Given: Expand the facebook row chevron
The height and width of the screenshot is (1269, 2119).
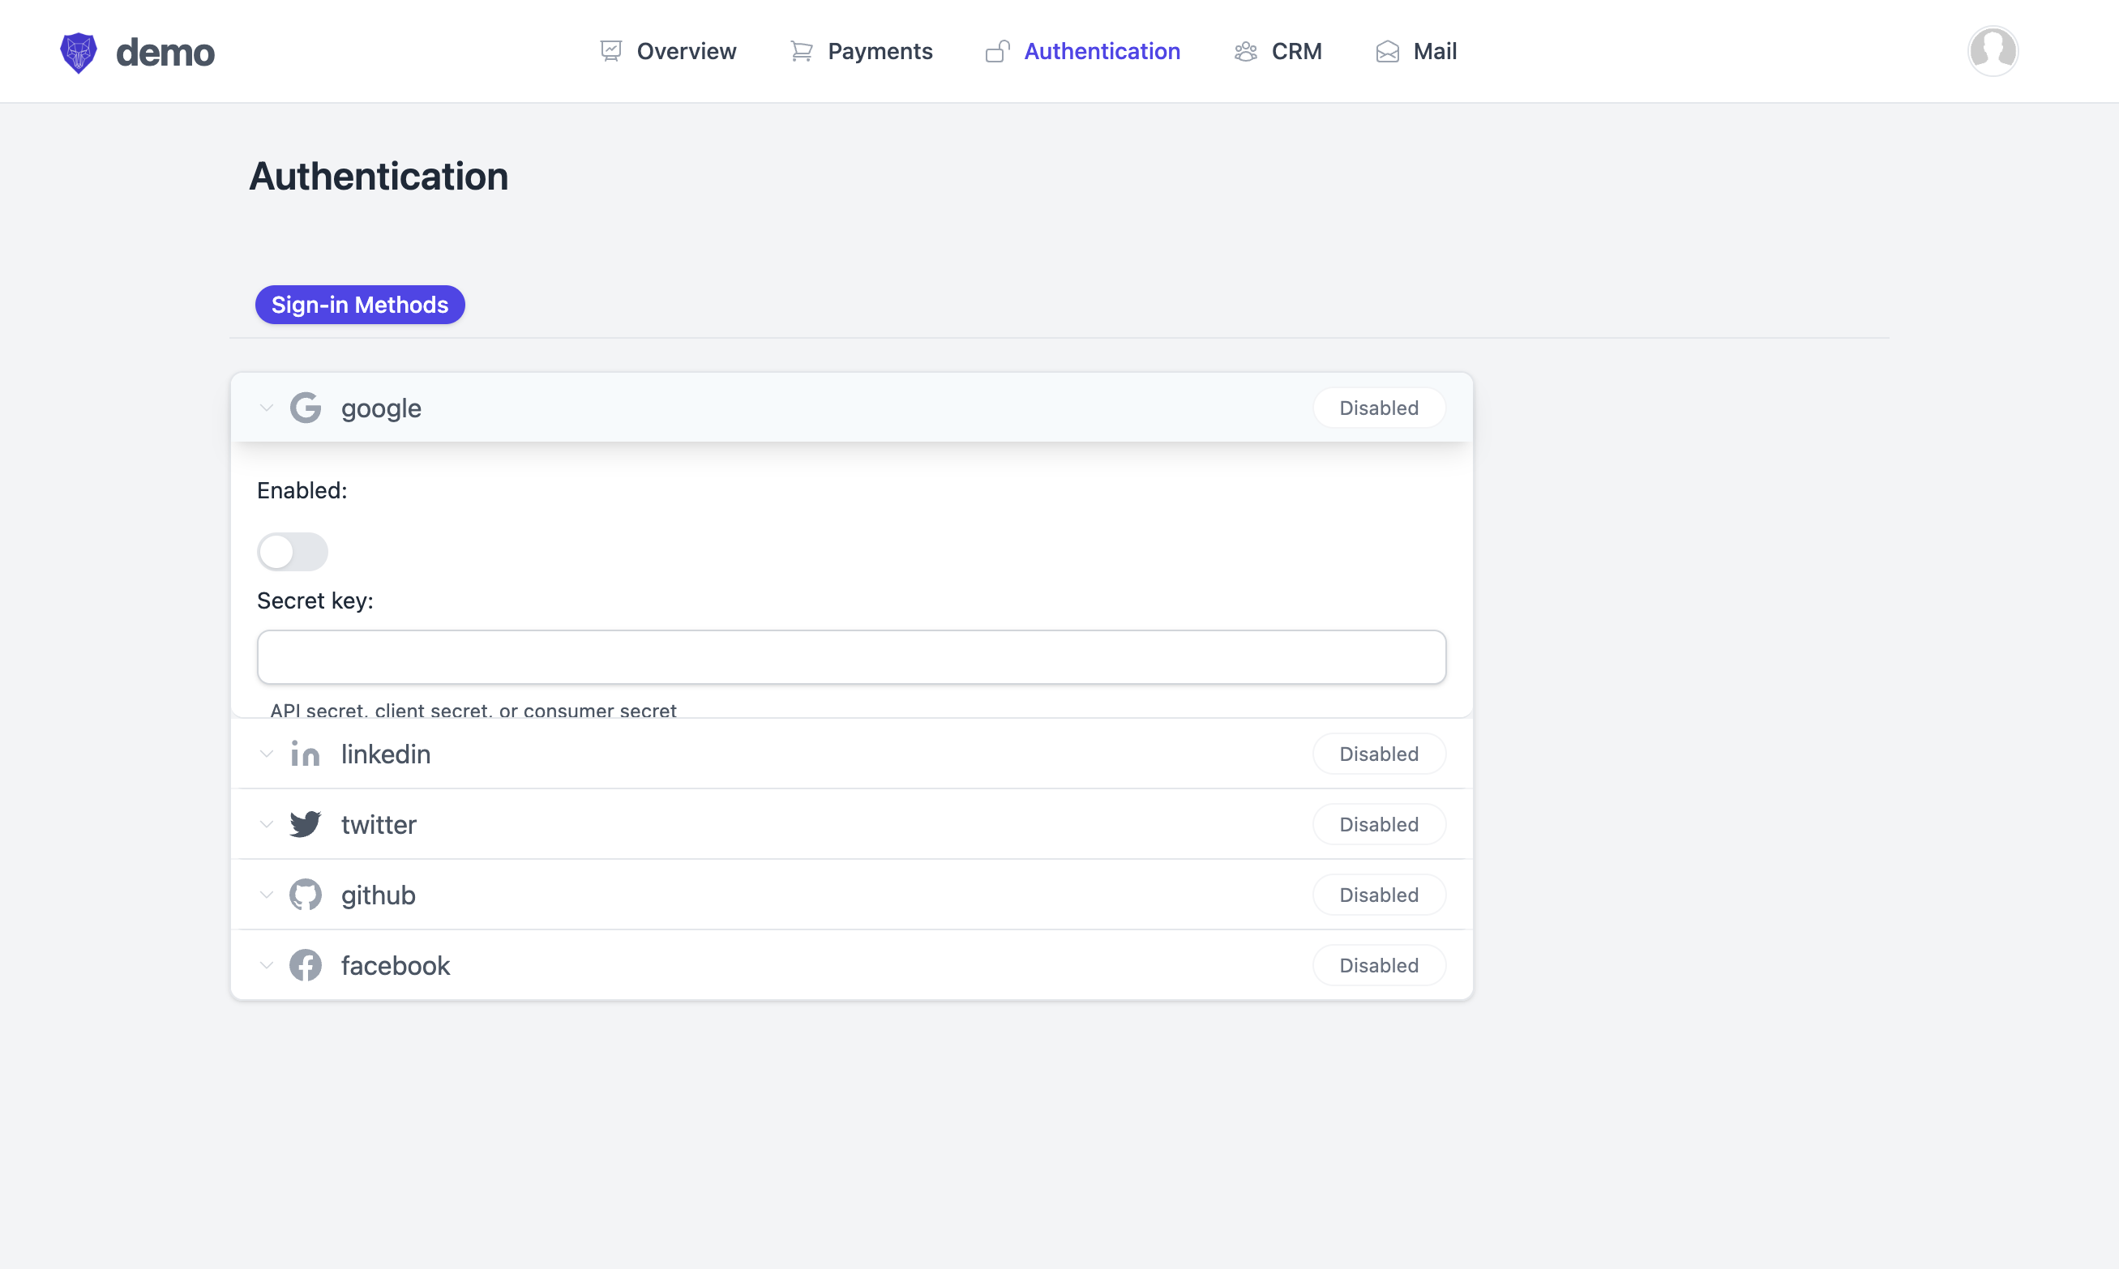Looking at the screenshot, I should point(266,965).
